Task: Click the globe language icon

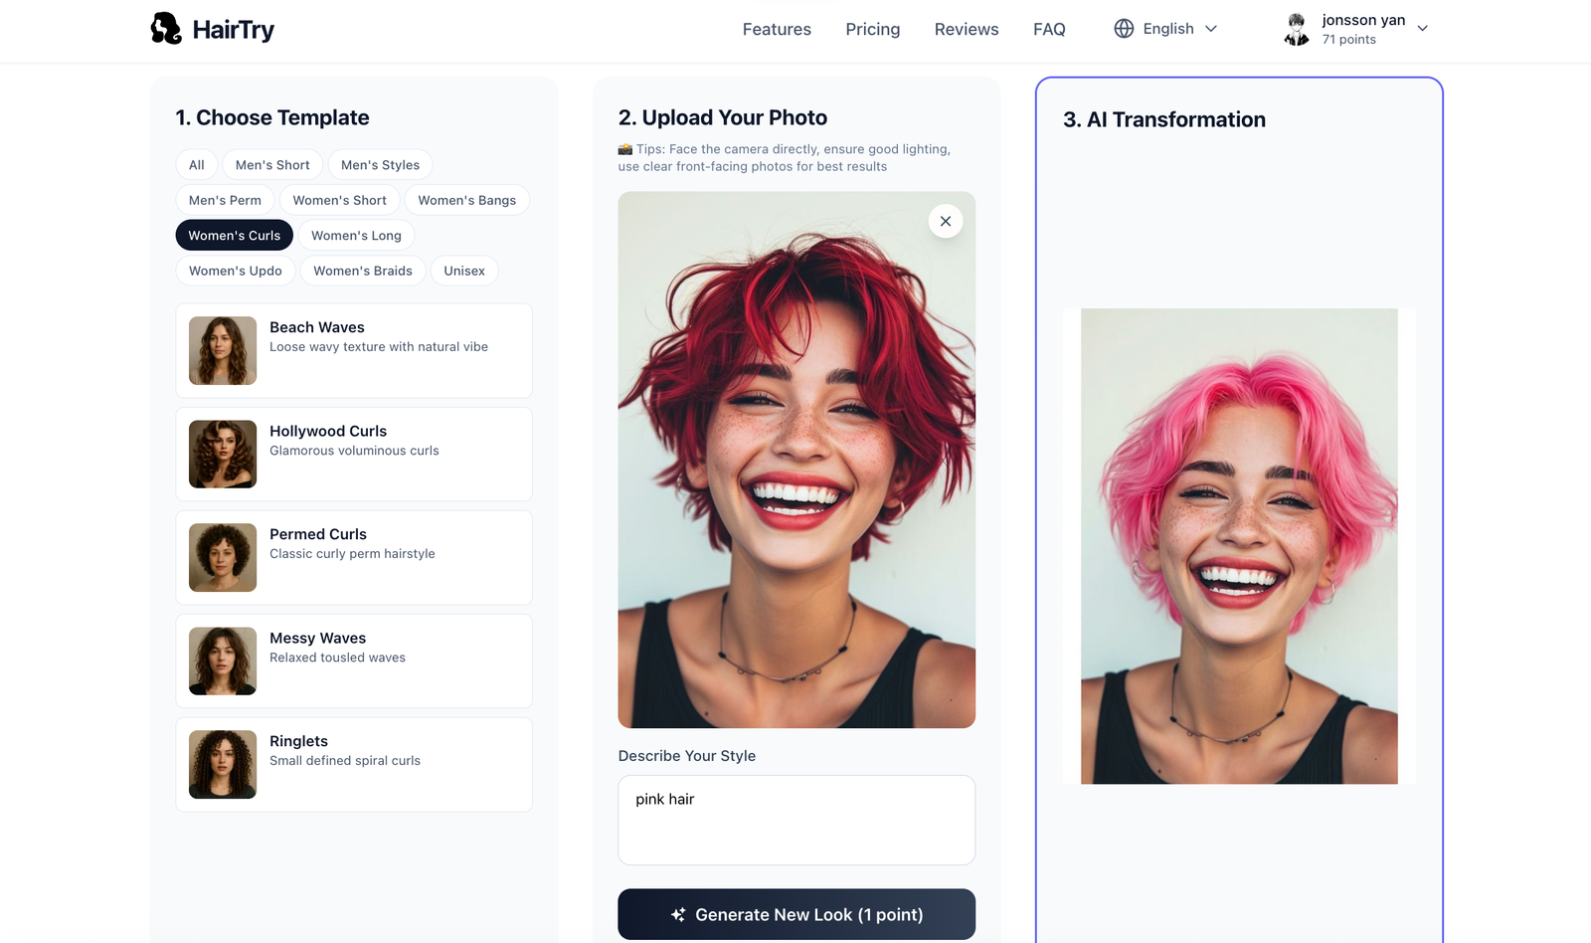Action: (1124, 29)
